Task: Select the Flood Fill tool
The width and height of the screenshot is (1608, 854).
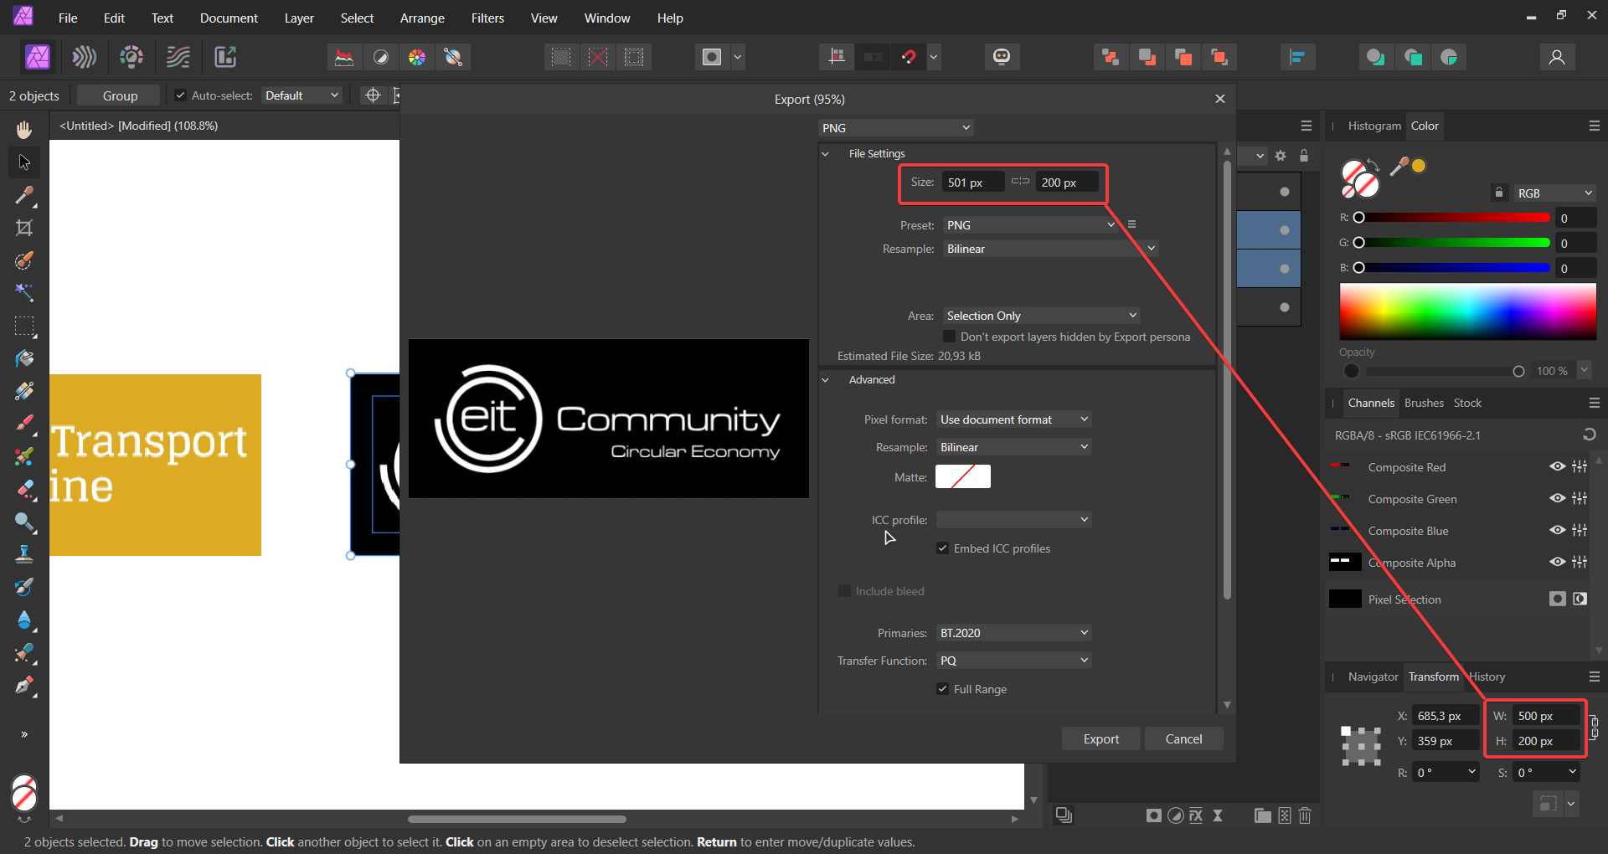Action: coord(24,358)
